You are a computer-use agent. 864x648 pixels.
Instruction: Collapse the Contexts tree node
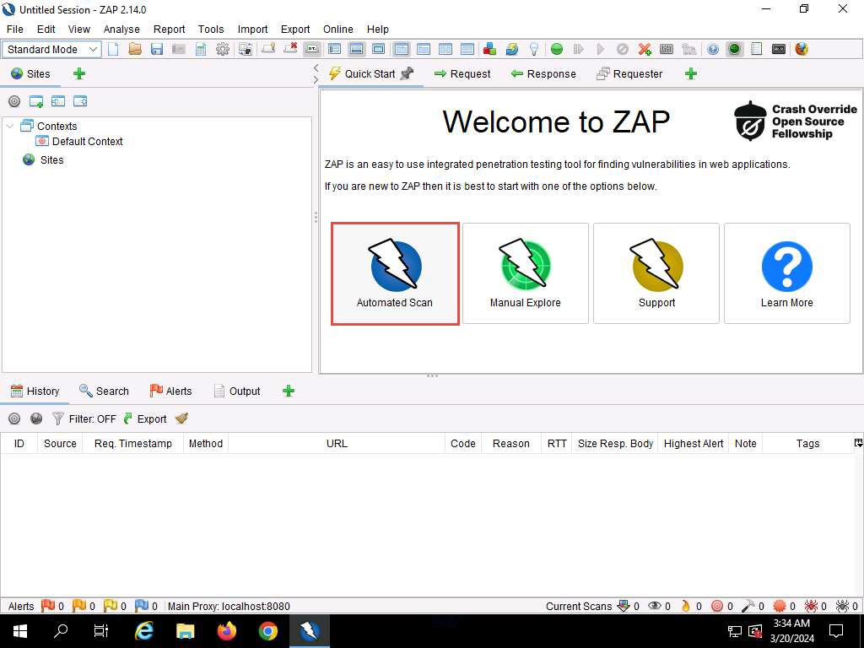pyautogui.click(x=10, y=126)
